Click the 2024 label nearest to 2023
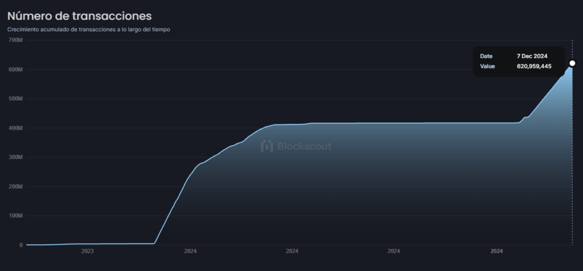 point(190,251)
